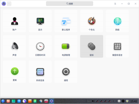Click the power button icon in tray
This screenshot has height=104, width=139.
(123, 101)
